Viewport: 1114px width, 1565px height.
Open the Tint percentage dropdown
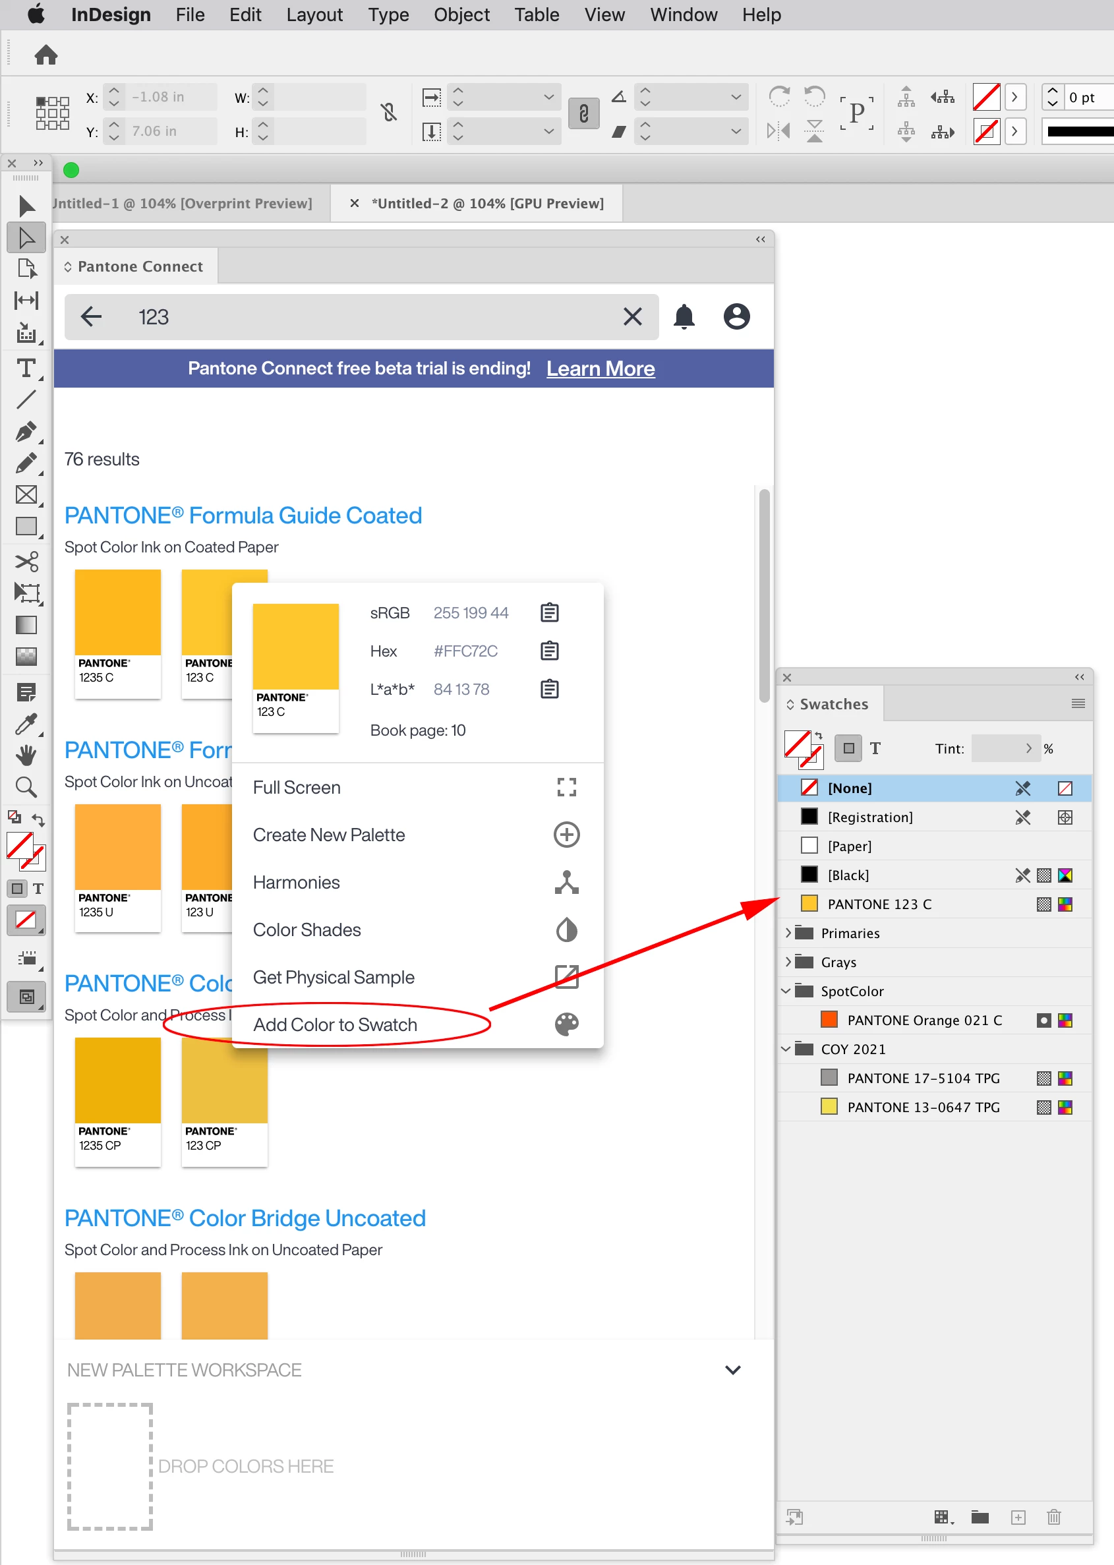[1028, 748]
